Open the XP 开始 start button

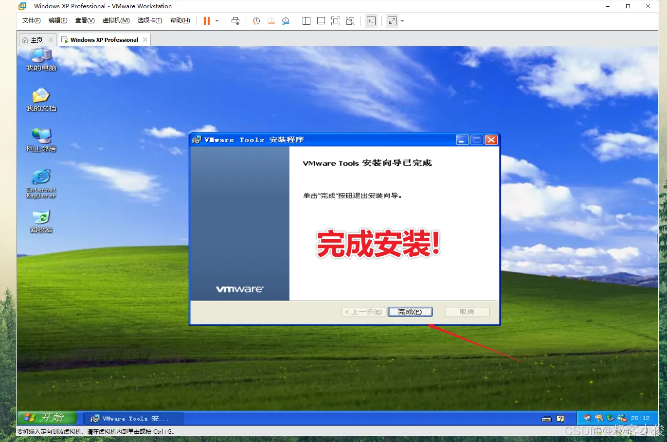[47, 418]
